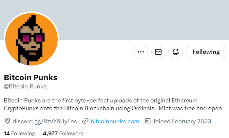The height and width of the screenshot is (138, 229).
Task: Turn on notifications with the bell icon
Action: [x=176, y=52]
